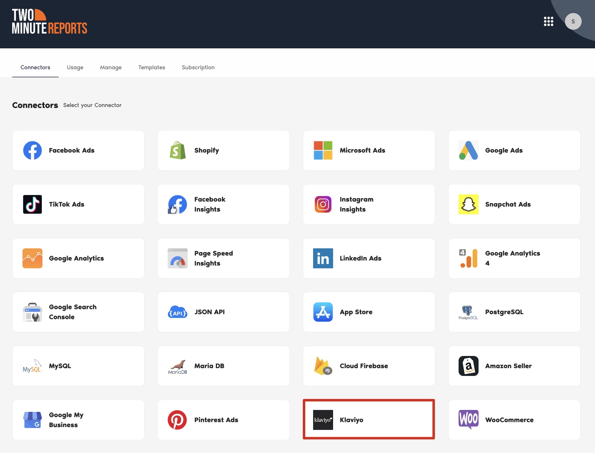Click the Google Ads logo icon
This screenshot has height=453, width=595.
pyautogui.click(x=469, y=150)
